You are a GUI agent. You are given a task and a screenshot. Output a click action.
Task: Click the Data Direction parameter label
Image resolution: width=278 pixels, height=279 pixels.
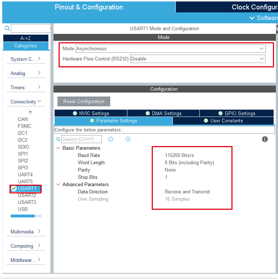click(x=93, y=192)
